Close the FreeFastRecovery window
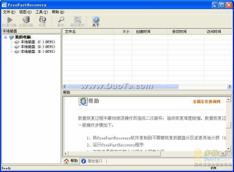Image resolution: width=234 pixels, height=172 pixels. tap(229, 5)
